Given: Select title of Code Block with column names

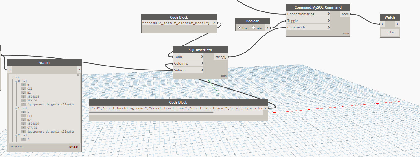Looking at the screenshot, I should [178, 102].
